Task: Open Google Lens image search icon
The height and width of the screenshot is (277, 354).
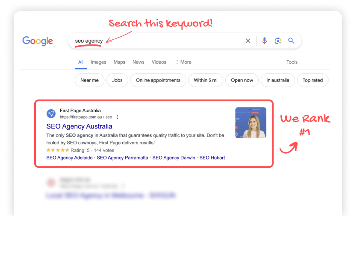Action: 278,41
